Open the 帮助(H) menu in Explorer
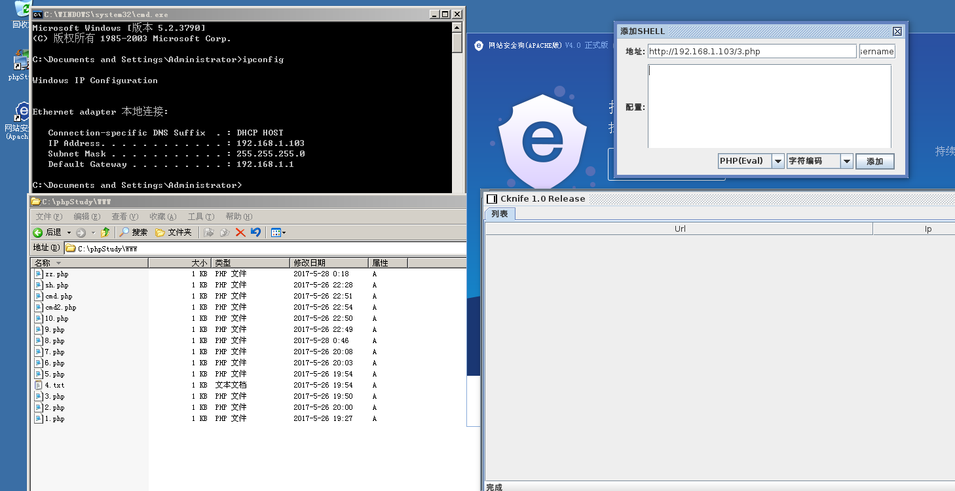Viewport: 955px width, 491px height. [x=239, y=217]
